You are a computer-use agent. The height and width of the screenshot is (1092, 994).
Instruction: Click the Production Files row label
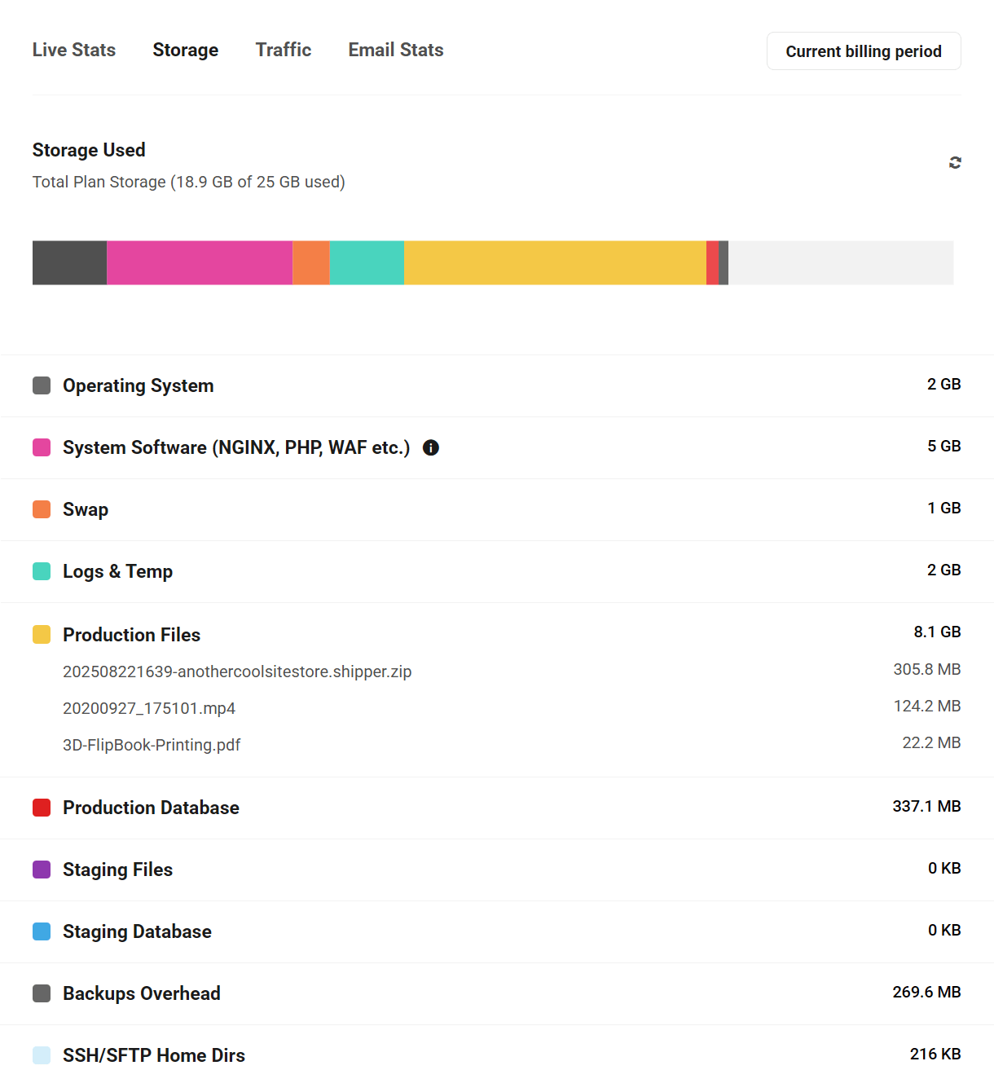click(132, 635)
